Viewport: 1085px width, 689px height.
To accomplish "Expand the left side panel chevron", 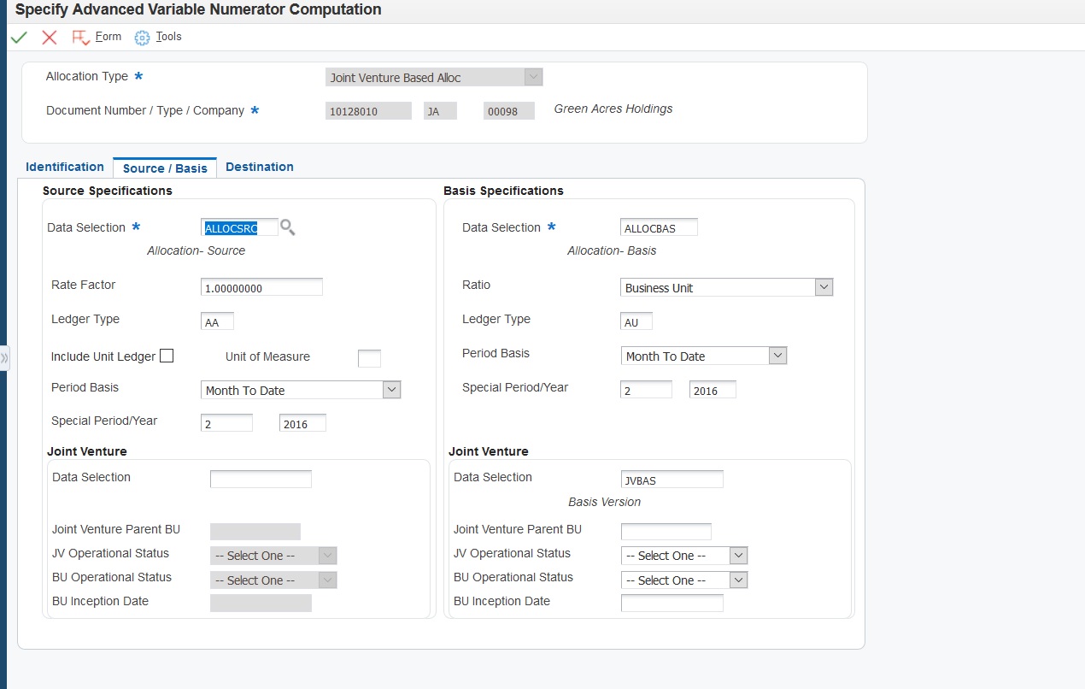I will [4, 357].
